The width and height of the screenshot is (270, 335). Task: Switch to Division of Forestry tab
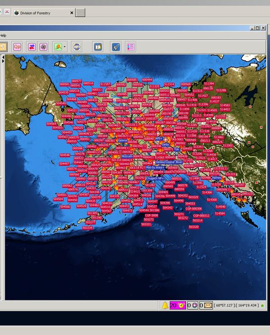click(35, 13)
